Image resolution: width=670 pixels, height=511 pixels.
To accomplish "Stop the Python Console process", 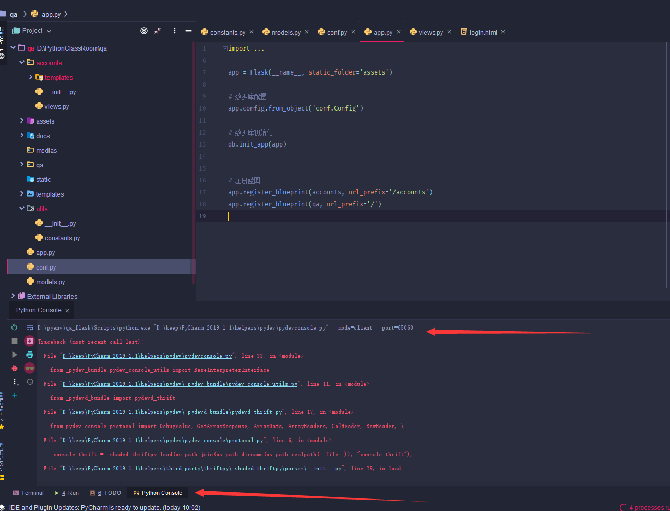I will (x=15, y=341).
